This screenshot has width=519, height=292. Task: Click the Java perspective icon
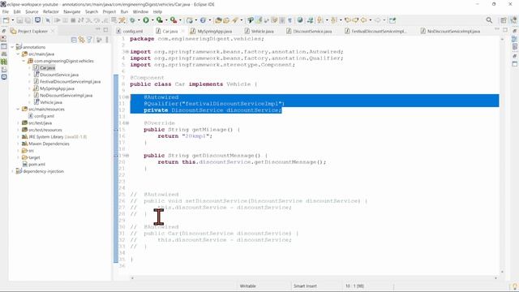(513, 20)
